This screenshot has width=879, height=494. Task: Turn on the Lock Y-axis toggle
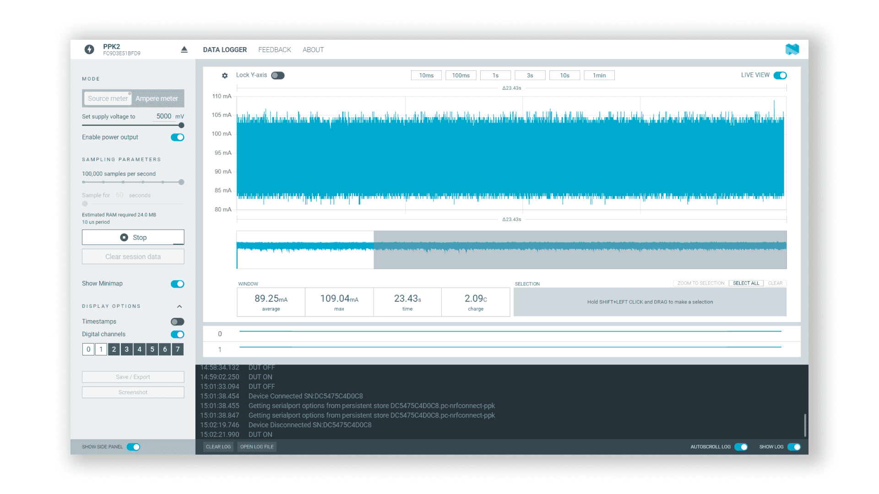(277, 75)
